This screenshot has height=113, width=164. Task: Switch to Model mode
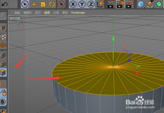(3, 27)
